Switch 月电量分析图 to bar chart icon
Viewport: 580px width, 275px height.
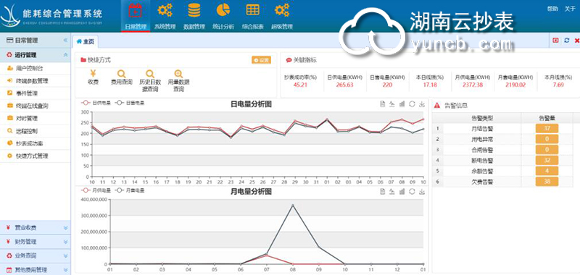point(402,192)
